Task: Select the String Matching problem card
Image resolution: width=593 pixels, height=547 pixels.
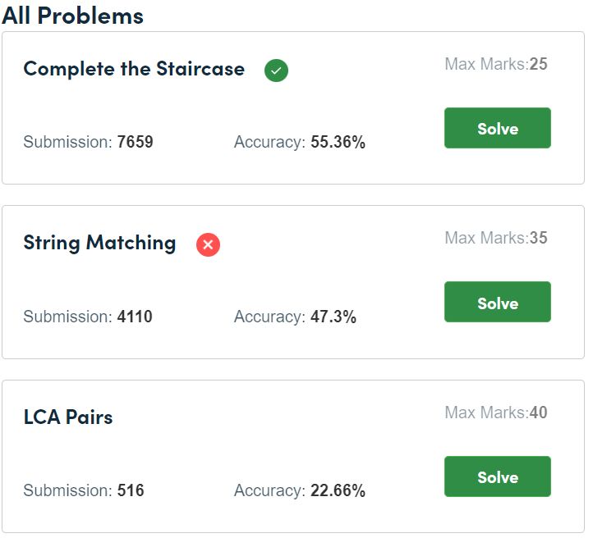Action: pyautogui.click(x=293, y=282)
